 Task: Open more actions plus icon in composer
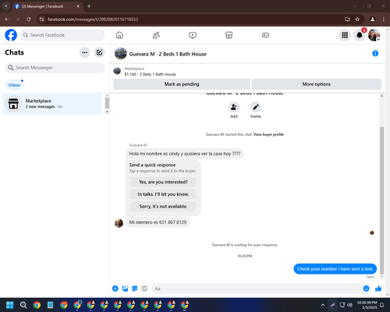tap(115, 289)
